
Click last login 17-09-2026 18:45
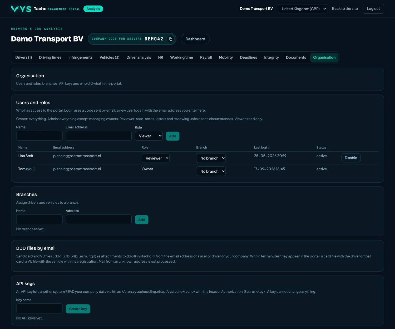[269, 169]
